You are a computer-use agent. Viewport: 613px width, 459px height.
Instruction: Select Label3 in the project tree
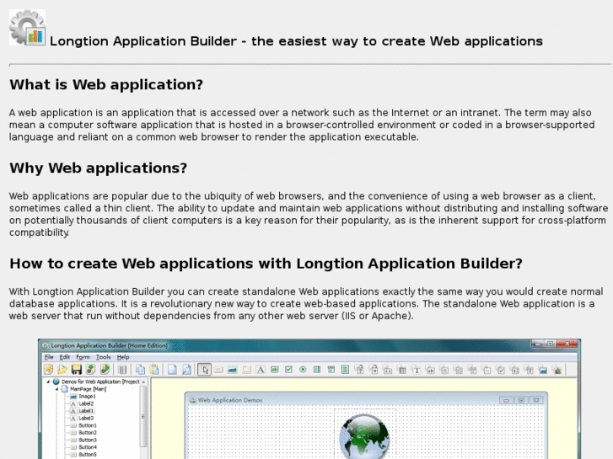click(x=86, y=418)
